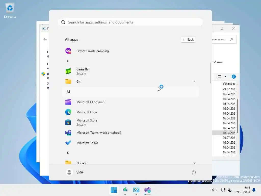Switch to the Control Panel taskbar icon
The width and height of the screenshot is (261, 196).
click(x=136, y=190)
